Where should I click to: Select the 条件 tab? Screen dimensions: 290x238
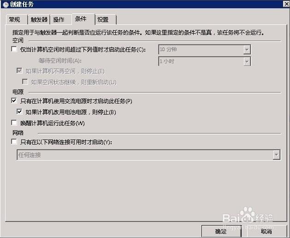pos(81,19)
